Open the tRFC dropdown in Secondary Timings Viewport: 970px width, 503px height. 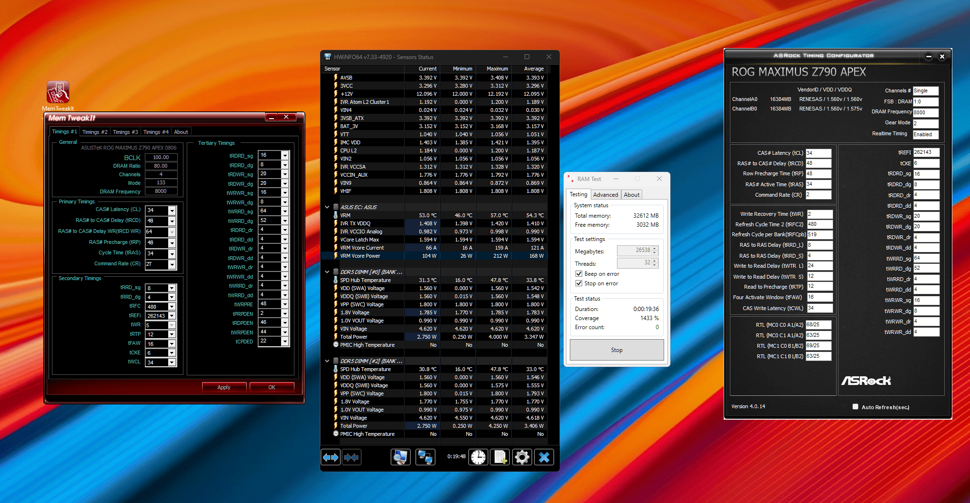(172, 307)
